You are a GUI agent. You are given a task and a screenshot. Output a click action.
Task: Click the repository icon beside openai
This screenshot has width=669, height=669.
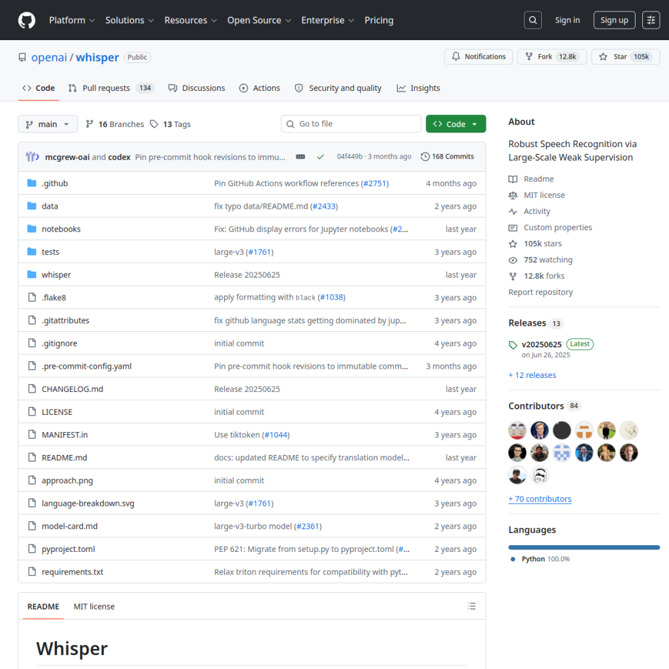(x=22, y=57)
